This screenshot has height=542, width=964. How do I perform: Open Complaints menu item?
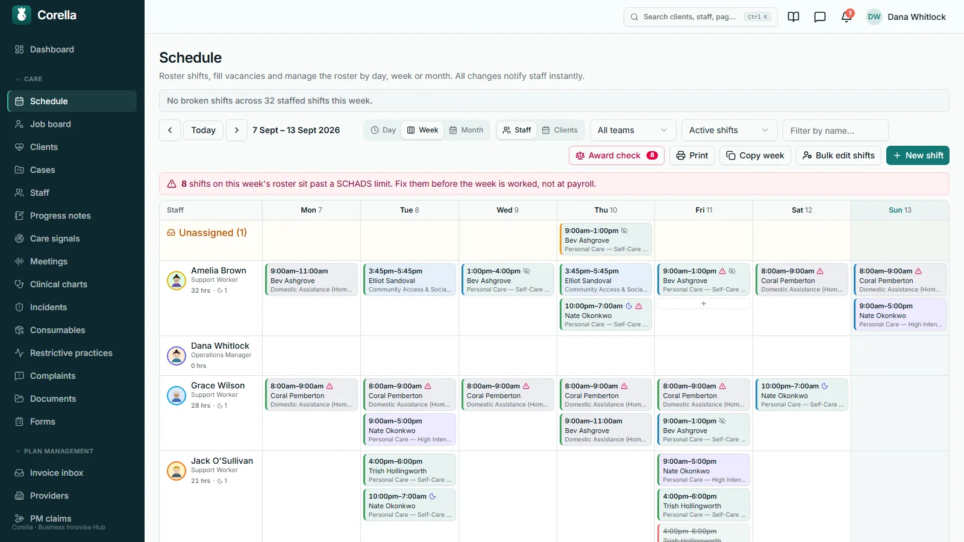tap(72, 376)
